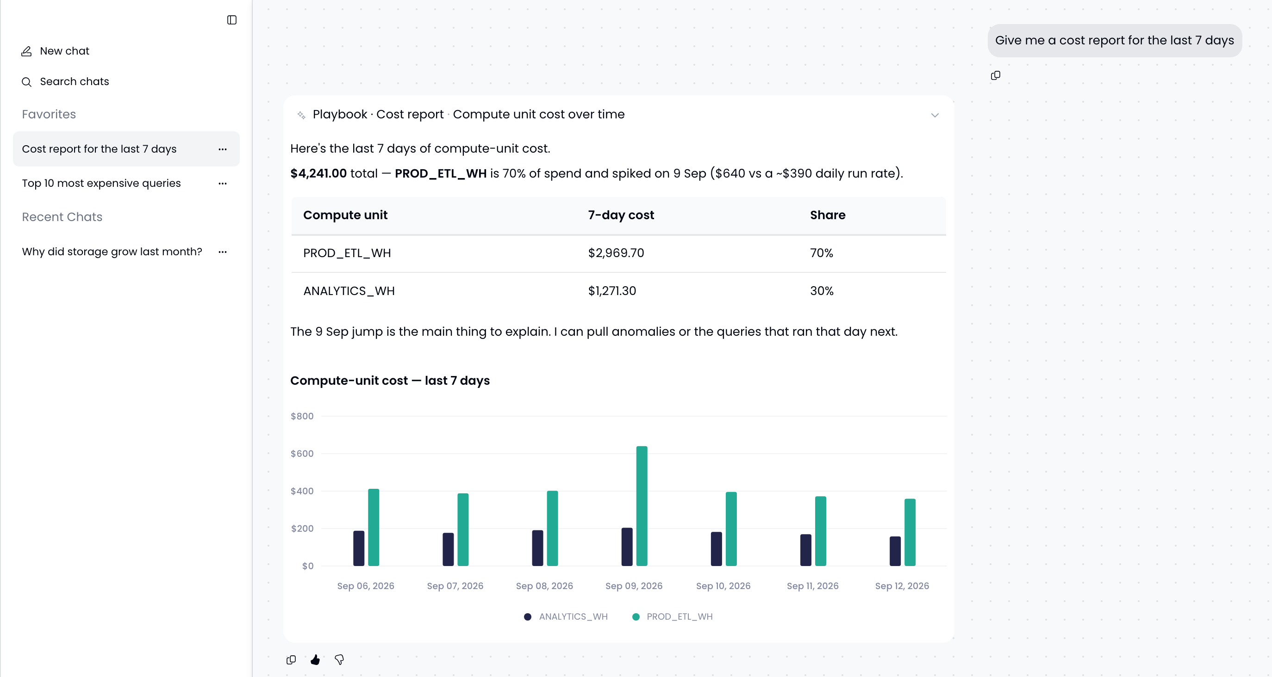
Task: Give thumbs up to the response
Action: (315, 660)
